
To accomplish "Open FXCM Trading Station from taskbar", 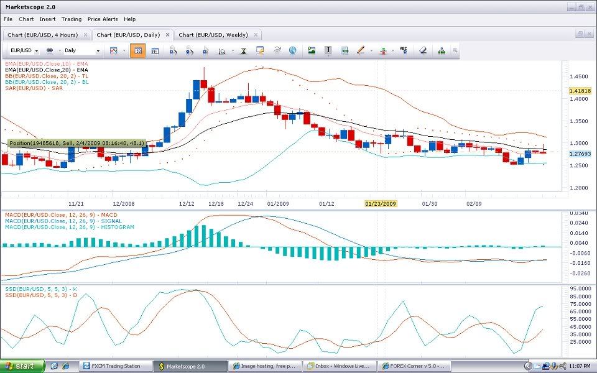I will click(x=115, y=366).
